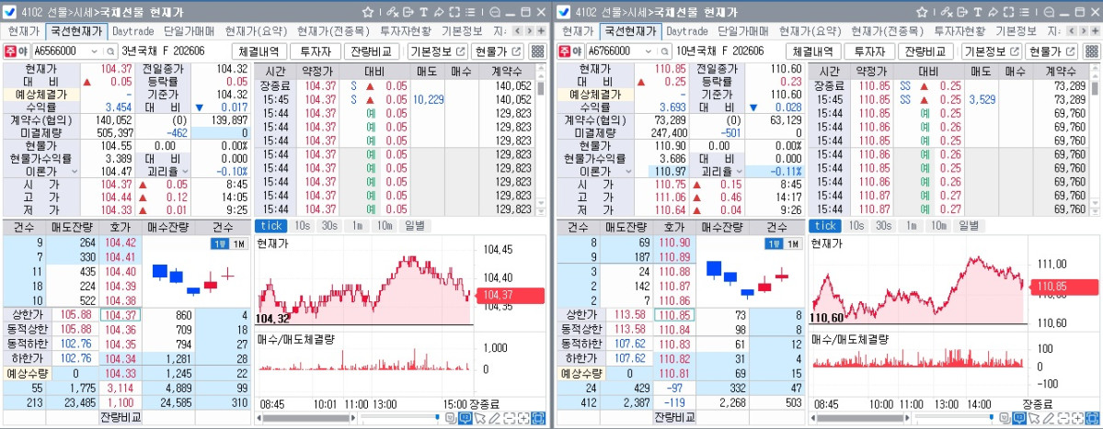Switch to 현재가 tab in right window
The width and height of the screenshot is (1103, 429).
pos(578,31)
